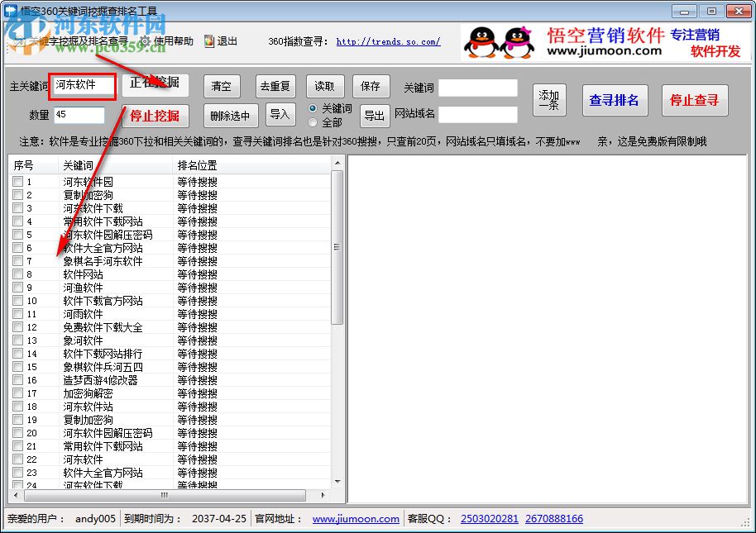Click the QQ number 2503020281 link
756x533 pixels.
tap(490, 519)
